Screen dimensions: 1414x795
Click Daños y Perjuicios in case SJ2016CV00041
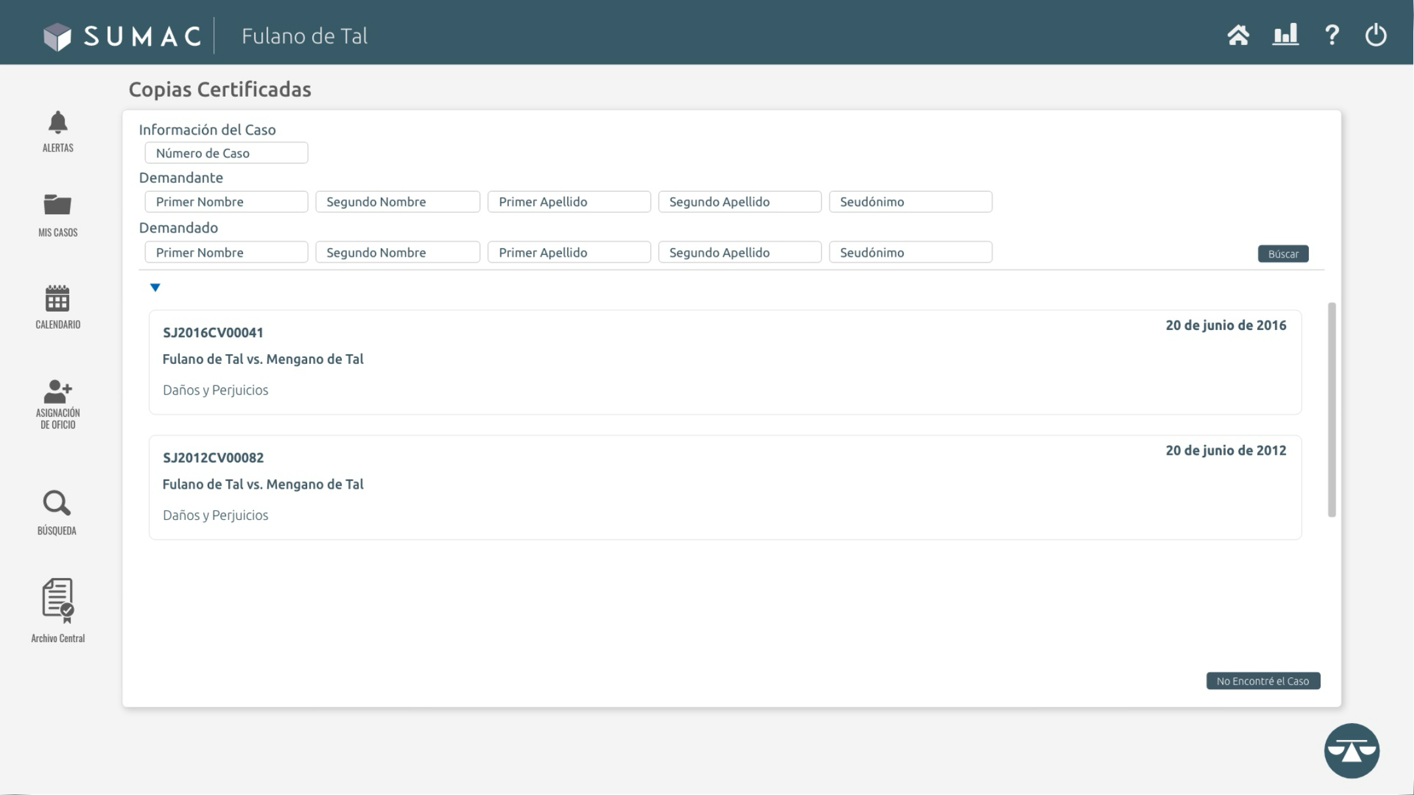coord(216,390)
